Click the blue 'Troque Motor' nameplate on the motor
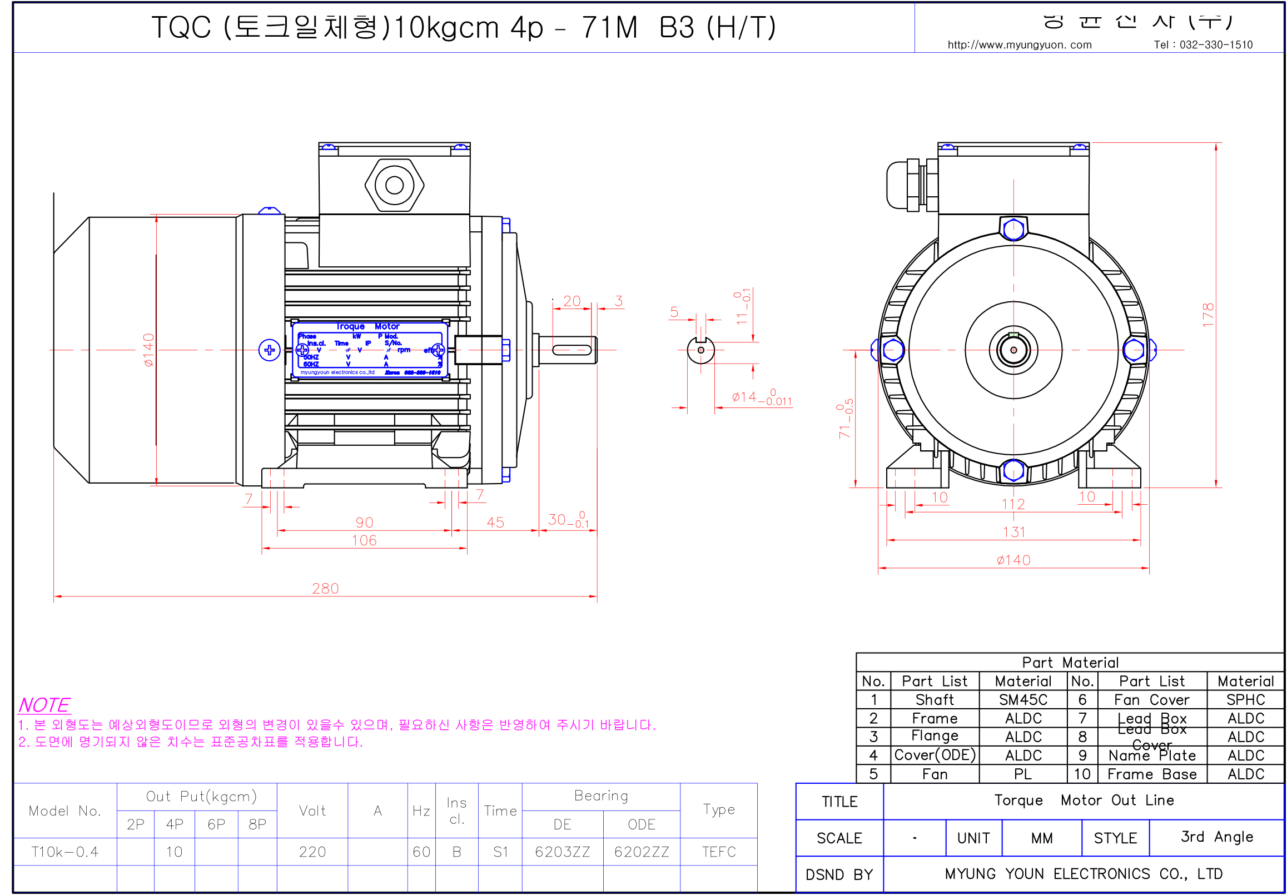 370,350
